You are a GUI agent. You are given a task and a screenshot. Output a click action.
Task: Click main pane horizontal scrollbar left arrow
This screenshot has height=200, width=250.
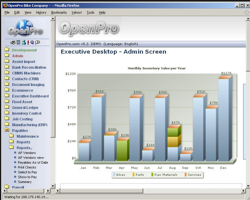pos(58,191)
